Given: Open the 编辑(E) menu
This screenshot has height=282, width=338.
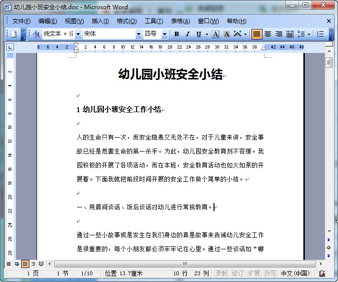Looking at the screenshot, I should point(48,21).
